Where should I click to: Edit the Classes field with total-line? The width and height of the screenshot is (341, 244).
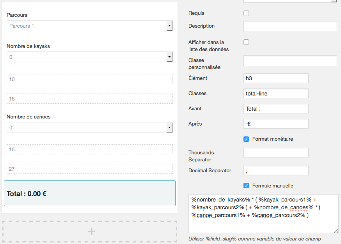pyautogui.click(x=276, y=94)
